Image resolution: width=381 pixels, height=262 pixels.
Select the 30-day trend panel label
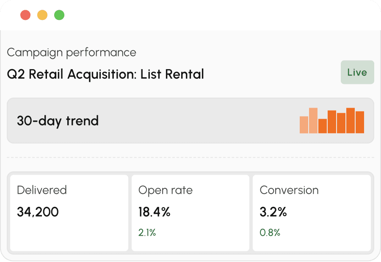[58, 121]
